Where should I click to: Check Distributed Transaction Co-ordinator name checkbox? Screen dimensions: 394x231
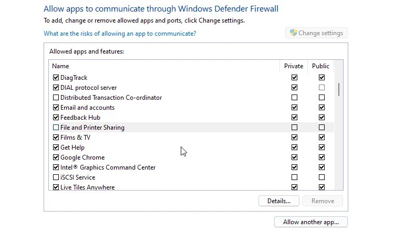(x=56, y=98)
